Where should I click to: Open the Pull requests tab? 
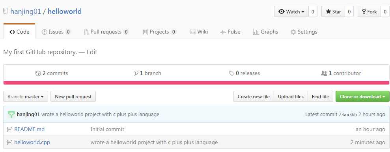pos(106,32)
